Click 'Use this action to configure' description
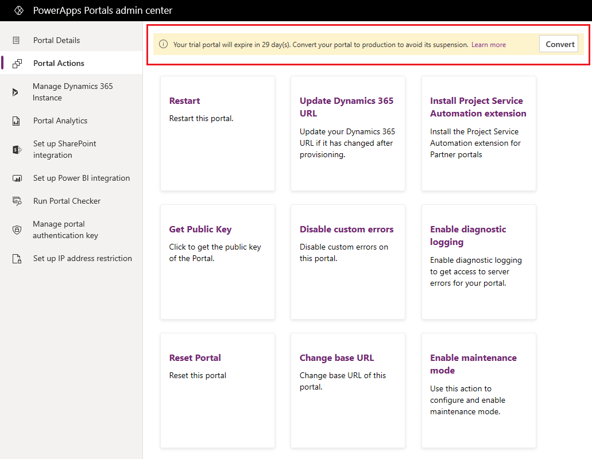Viewport: 592px width, 459px height. click(467, 400)
